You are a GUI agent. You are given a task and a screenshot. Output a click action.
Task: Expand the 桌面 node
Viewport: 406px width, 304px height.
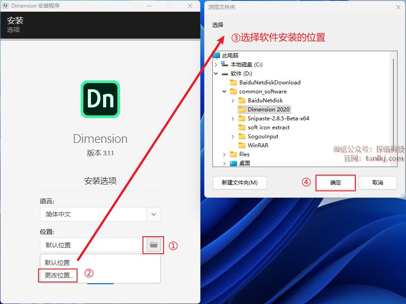click(224, 163)
